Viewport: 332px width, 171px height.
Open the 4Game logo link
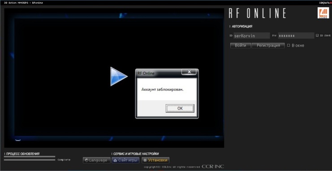click(323, 13)
